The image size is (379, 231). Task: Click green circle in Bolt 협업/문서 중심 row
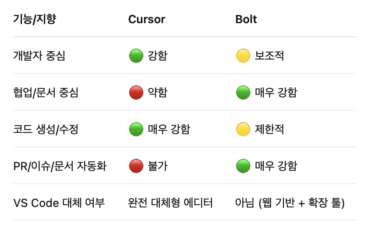pos(243,92)
